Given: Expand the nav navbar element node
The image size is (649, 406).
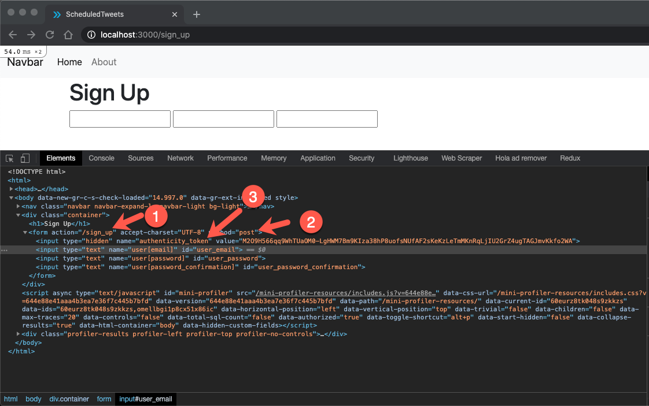Looking at the screenshot, I should coord(18,206).
